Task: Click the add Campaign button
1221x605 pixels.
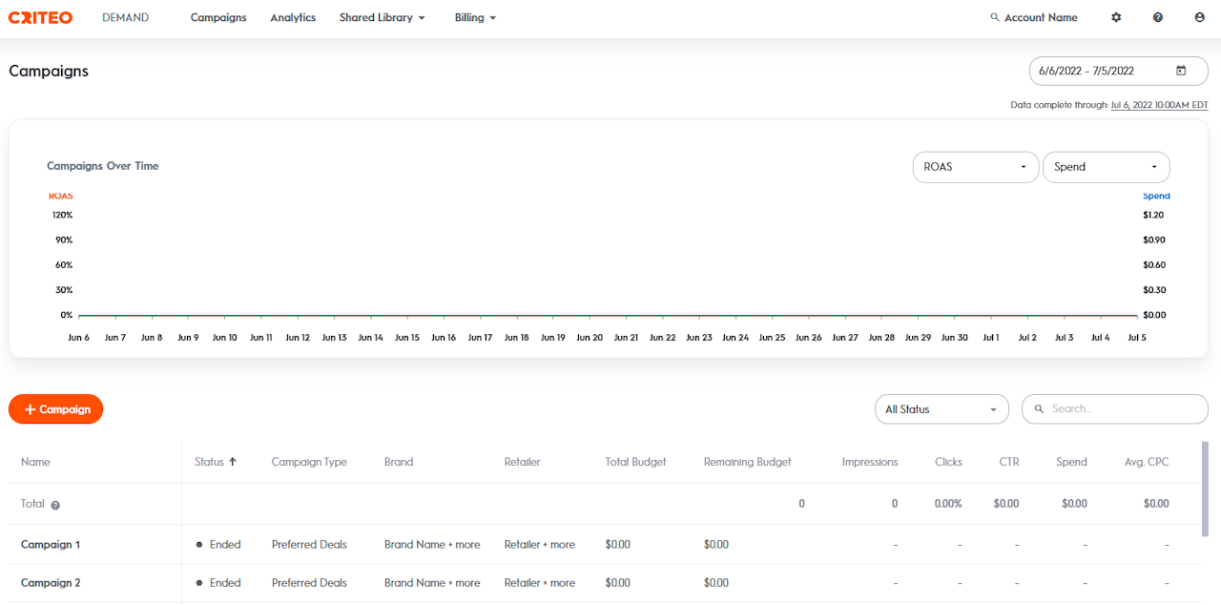Action: click(55, 409)
